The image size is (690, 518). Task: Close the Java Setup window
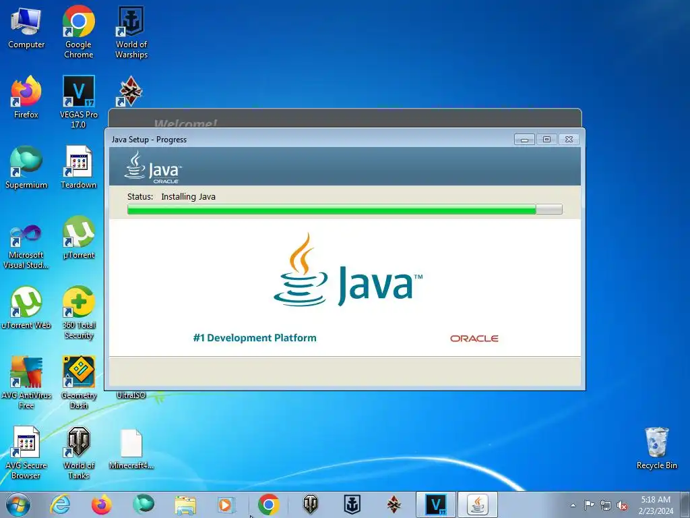tap(569, 139)
